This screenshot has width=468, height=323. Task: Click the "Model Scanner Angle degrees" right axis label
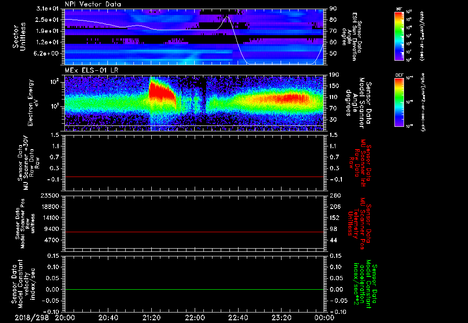358,103
